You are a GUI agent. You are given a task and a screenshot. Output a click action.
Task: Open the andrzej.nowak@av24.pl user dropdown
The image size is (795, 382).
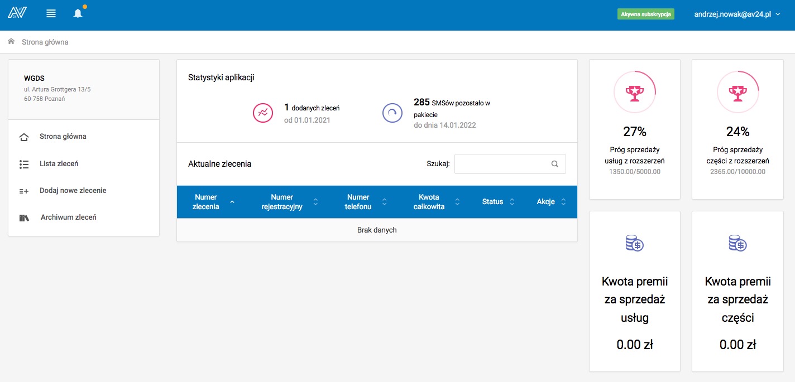(736, 14)
